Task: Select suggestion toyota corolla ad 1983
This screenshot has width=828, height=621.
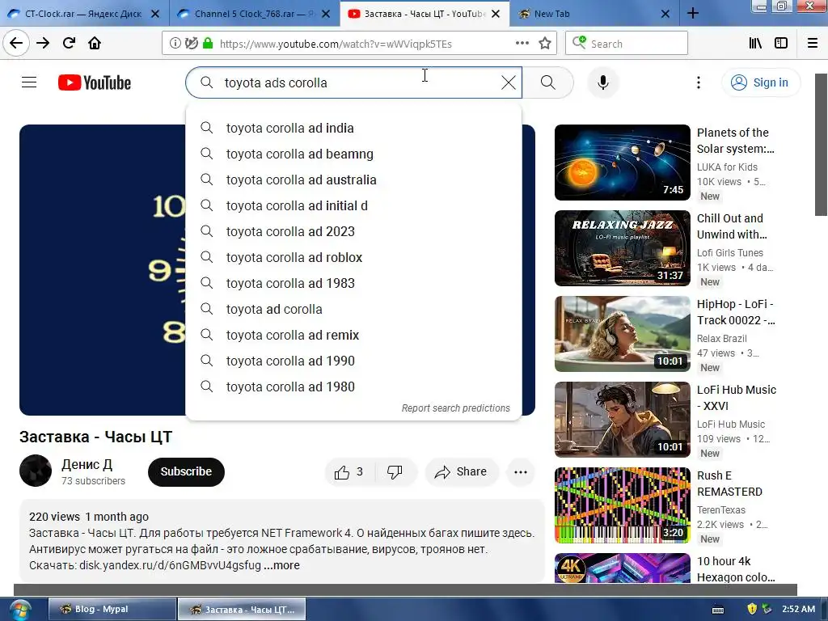Action: click(354, 284)
